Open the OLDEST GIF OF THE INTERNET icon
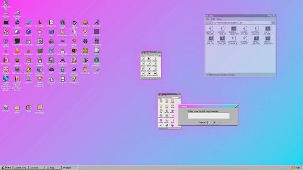Viewport: 303px width, 170px height. pos(17,84)
